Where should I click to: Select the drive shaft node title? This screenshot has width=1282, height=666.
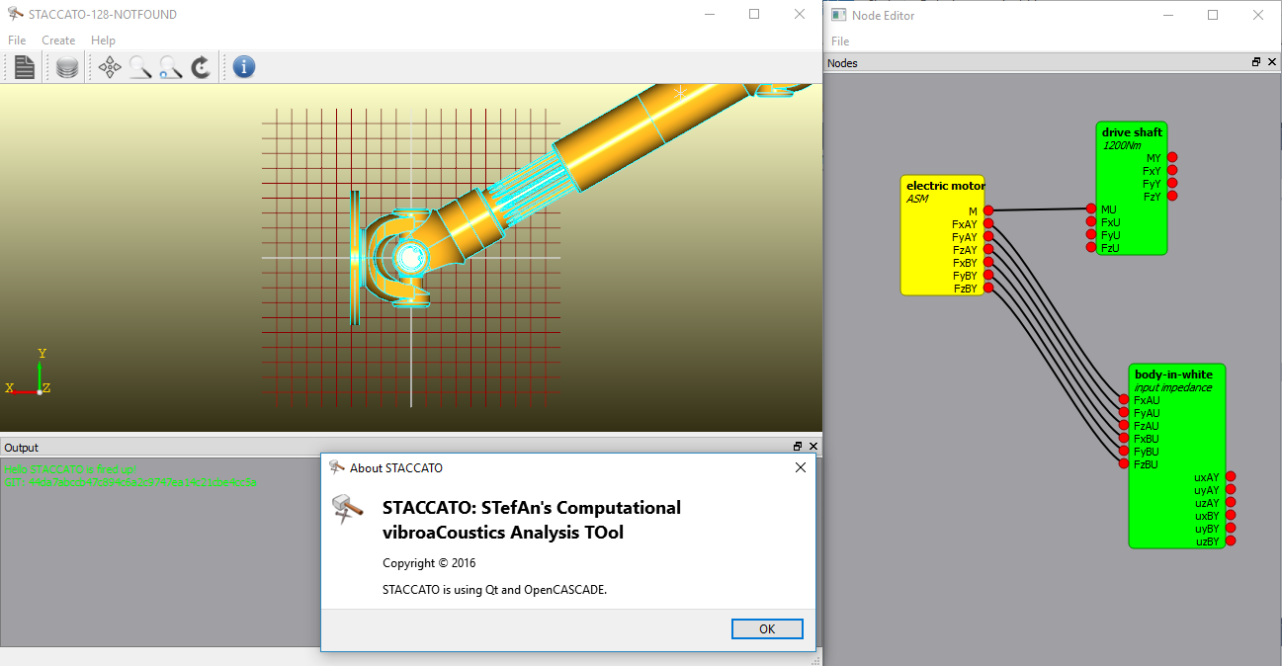[x=1132, y=132]
